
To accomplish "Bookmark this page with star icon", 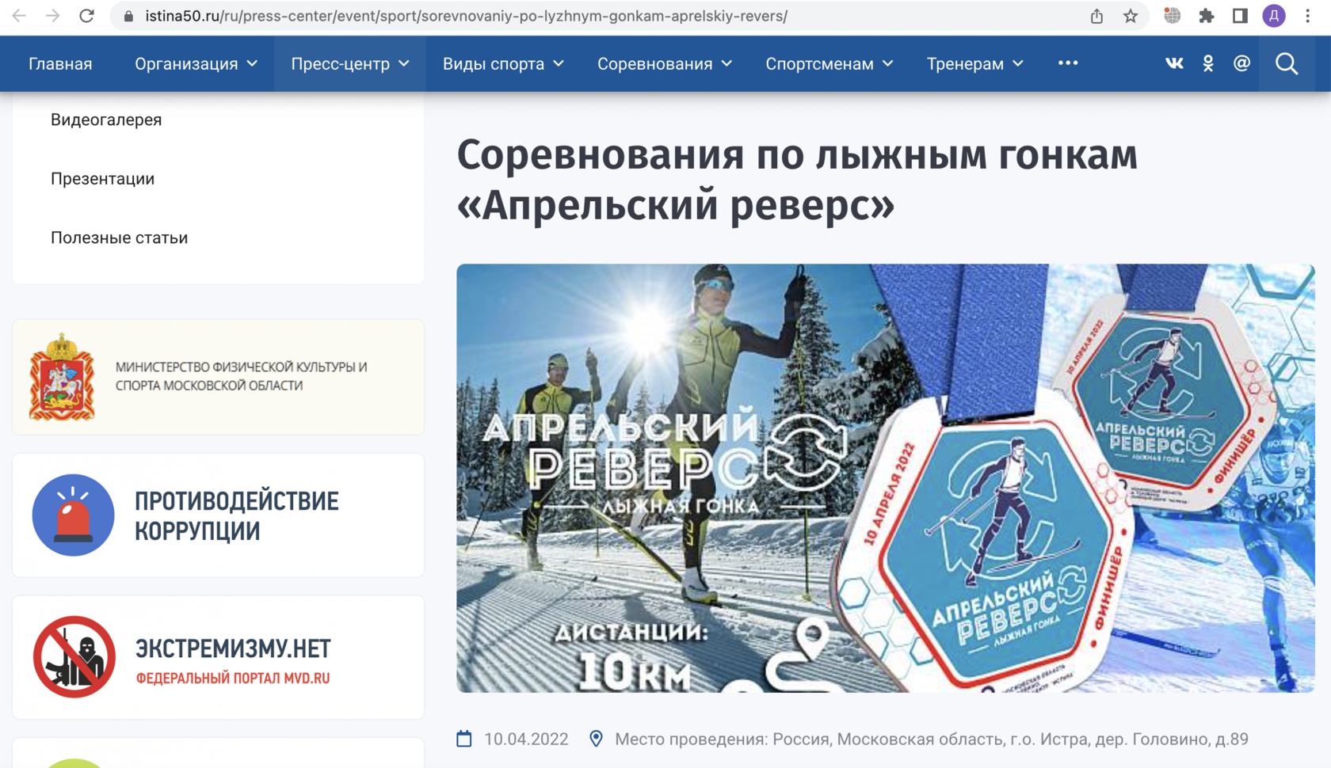I will 1131,16.
